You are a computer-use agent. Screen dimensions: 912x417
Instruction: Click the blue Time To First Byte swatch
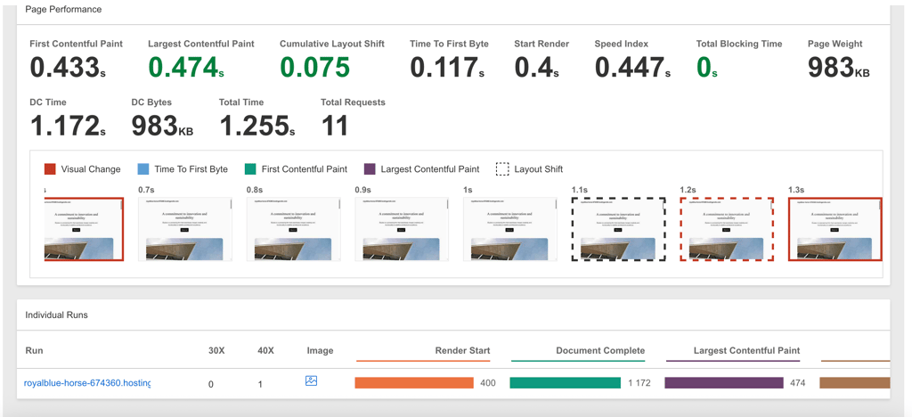coord(143,169)
